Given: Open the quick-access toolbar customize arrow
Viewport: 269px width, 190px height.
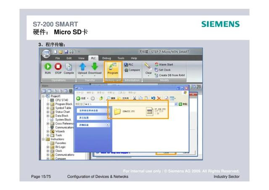Looking at the screenshot, I should (x=79, y=52).
